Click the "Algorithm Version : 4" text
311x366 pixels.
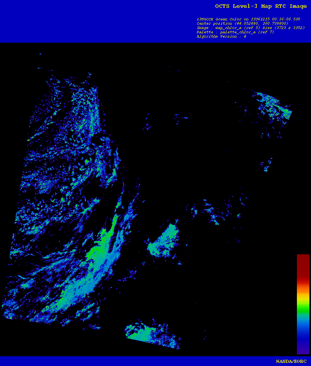pyautogui.click(x=221, y=36)
